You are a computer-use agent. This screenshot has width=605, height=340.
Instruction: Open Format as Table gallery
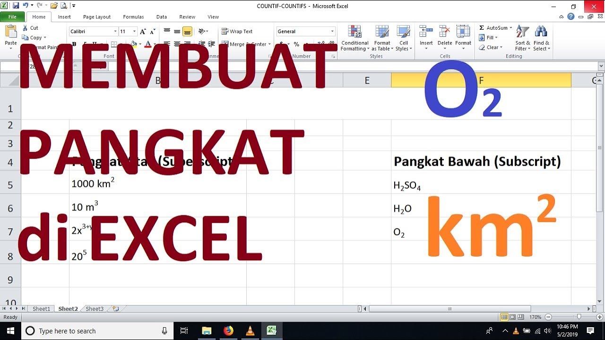(382, 38)
